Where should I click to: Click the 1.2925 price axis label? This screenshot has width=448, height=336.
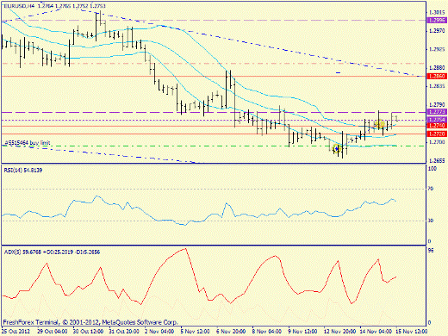[x=437, y=49]
